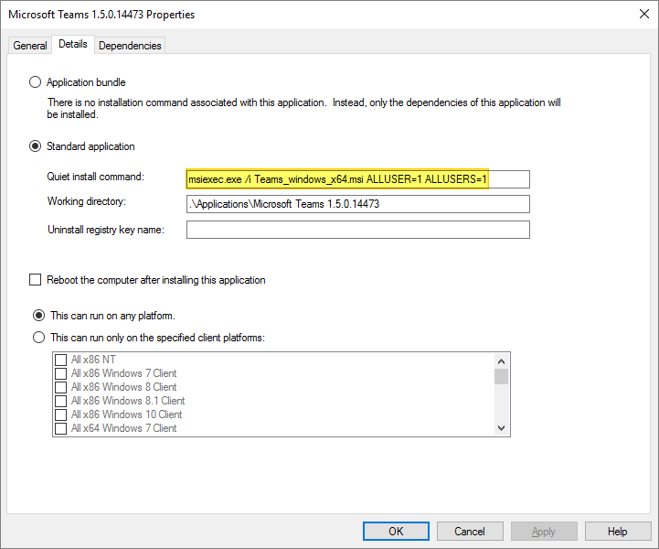Enable reboot after installing this application
The height and width of the screenshot is (549, 659).
[x=37, y=280]
